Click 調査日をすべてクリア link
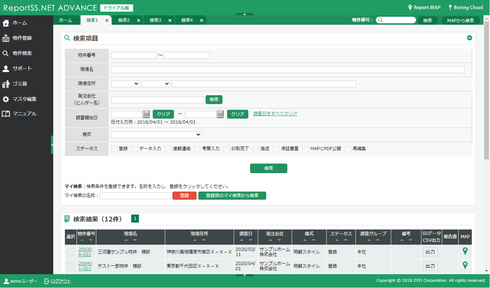The width and height of the screenshot is (490, 288). [x=275, y=114]
